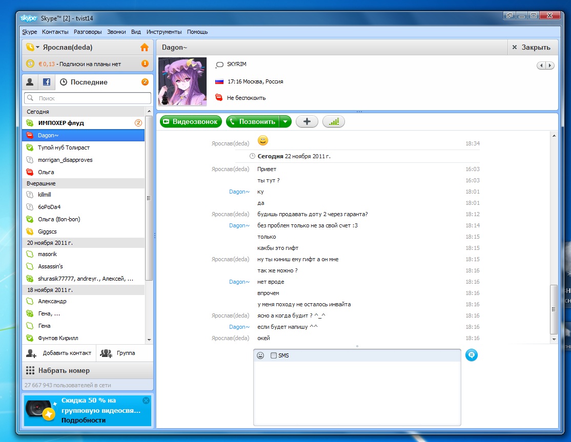The image size is (571, 442).
Task: Click the Группа create group button
Action: 125,353
